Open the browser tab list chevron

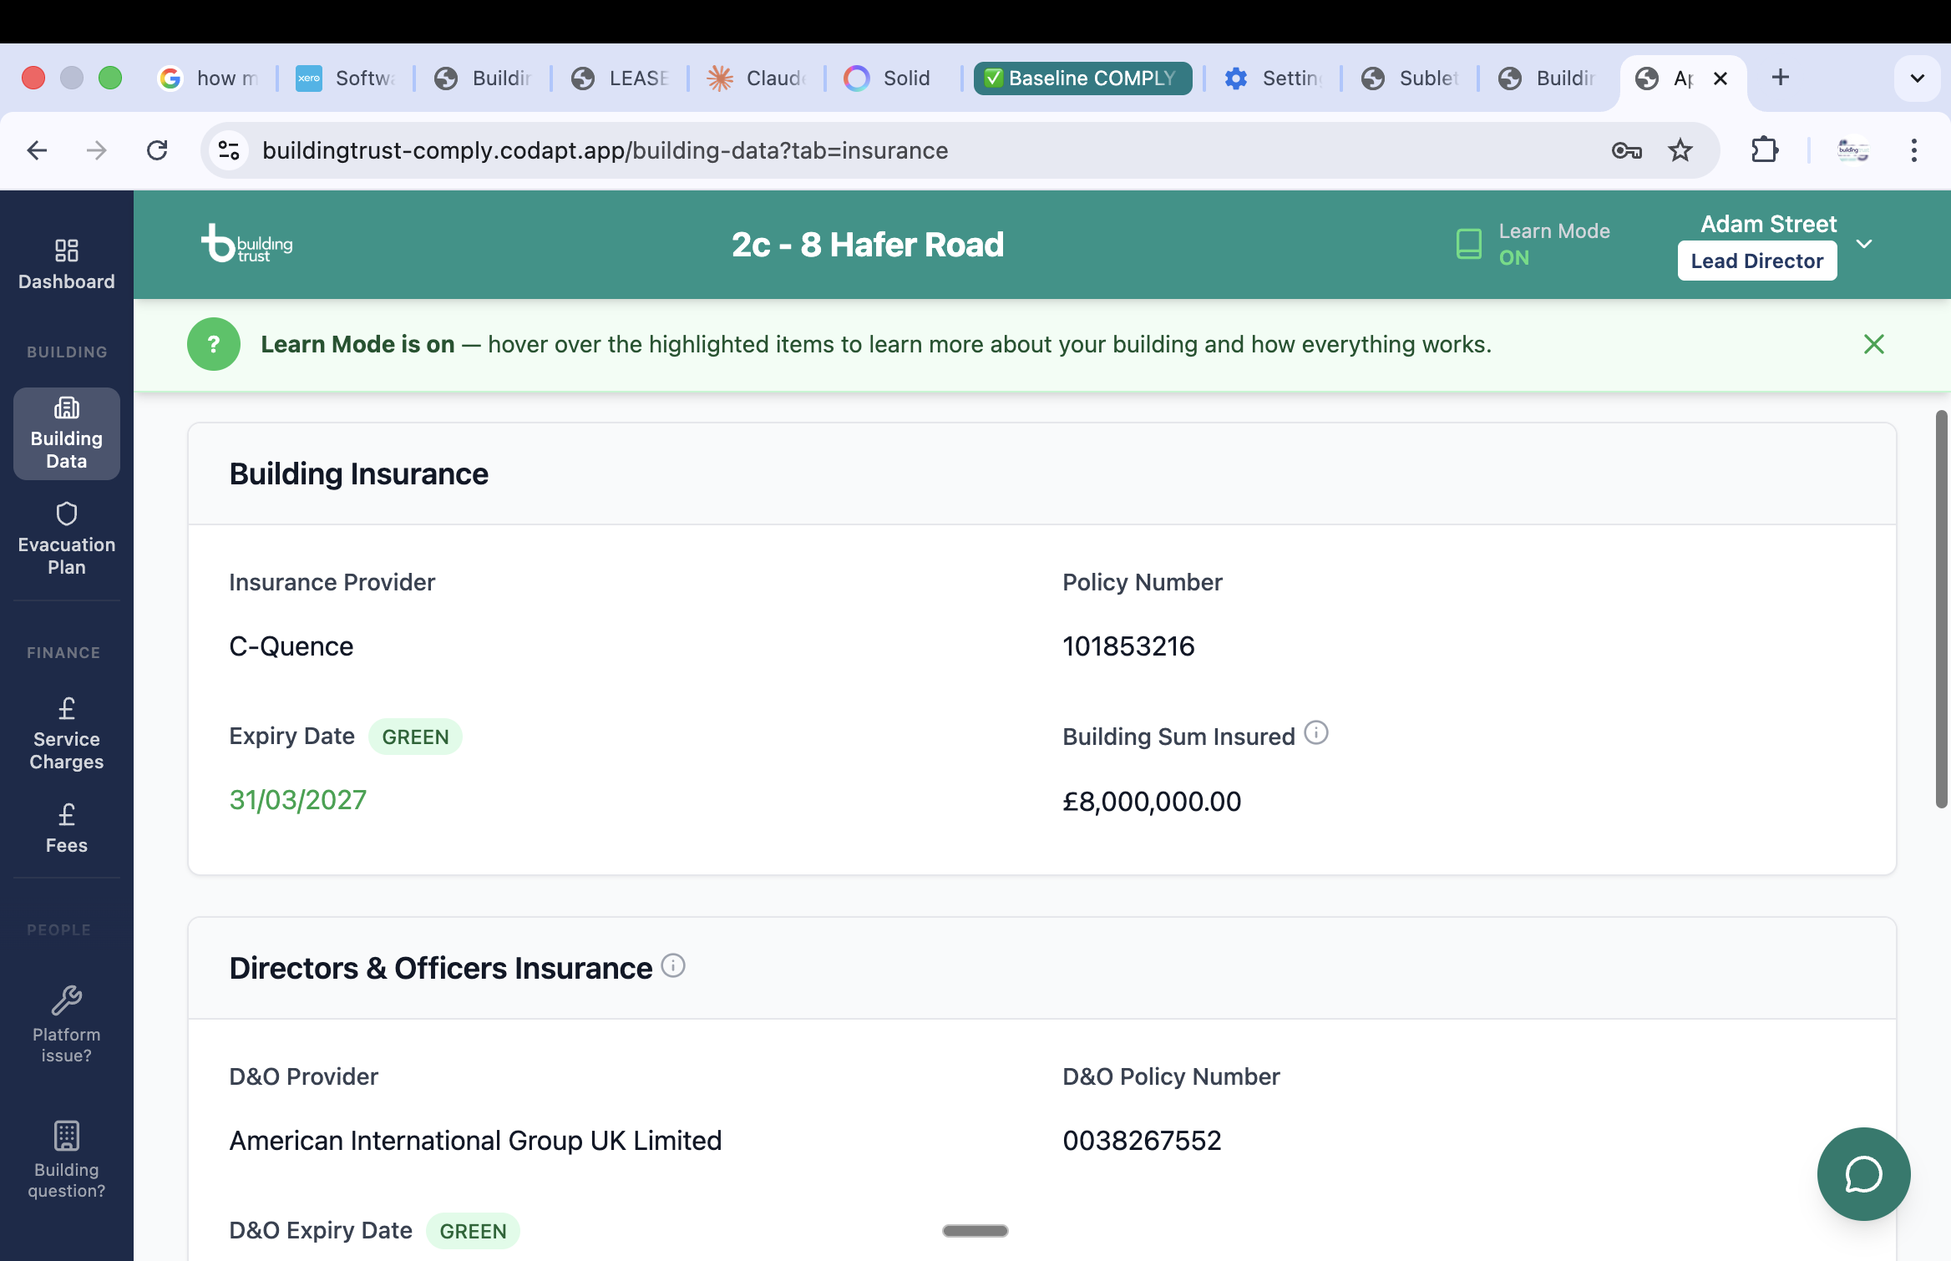pyautogui.click(x=1917, y=78)
